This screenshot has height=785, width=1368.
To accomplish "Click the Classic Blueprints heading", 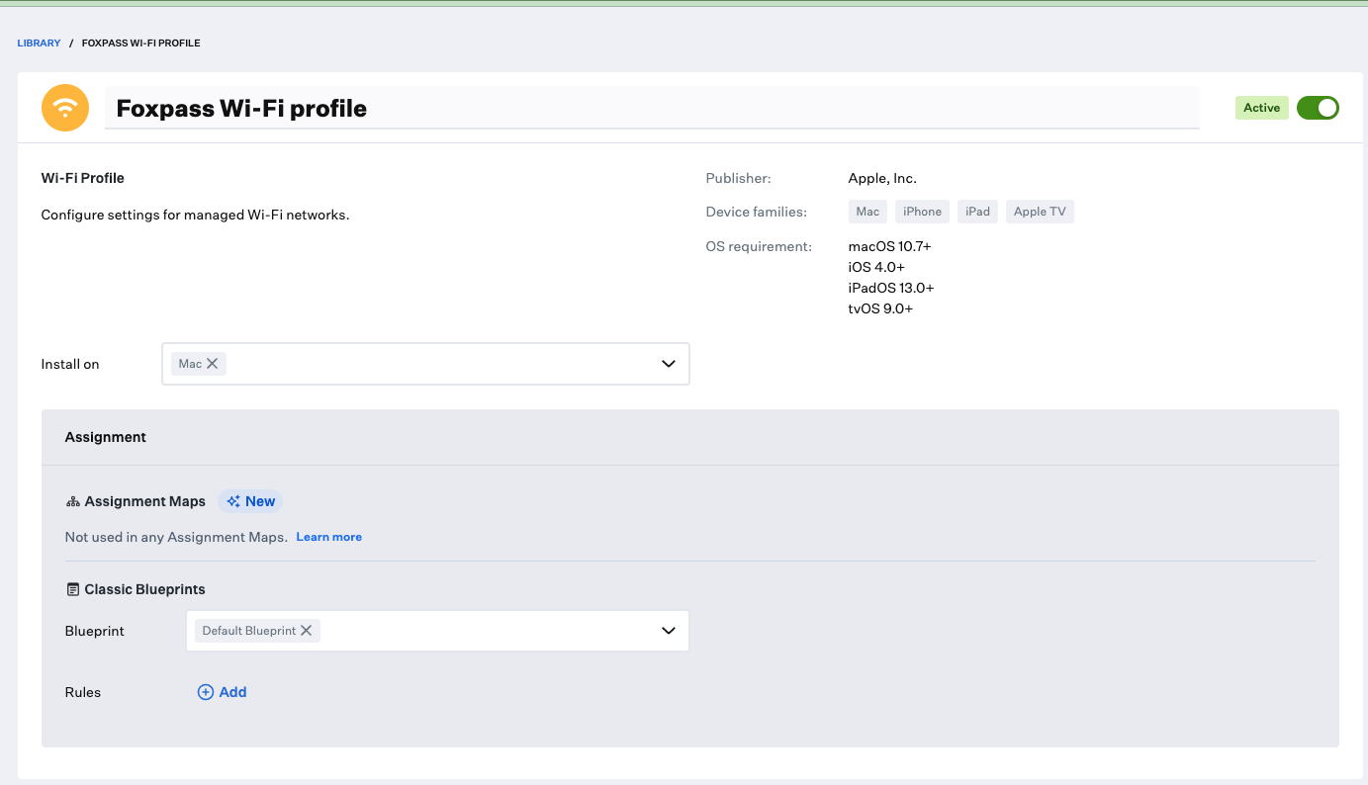I will point(145,589).
